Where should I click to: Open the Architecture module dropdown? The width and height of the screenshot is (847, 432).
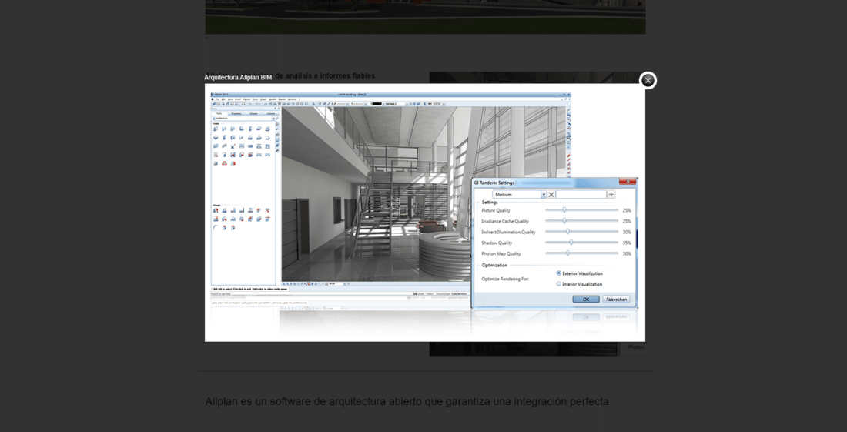click(243, 119)
